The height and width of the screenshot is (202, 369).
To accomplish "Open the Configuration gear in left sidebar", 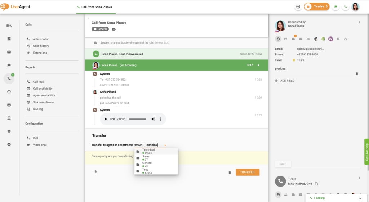I will click(x=9, y=131).
